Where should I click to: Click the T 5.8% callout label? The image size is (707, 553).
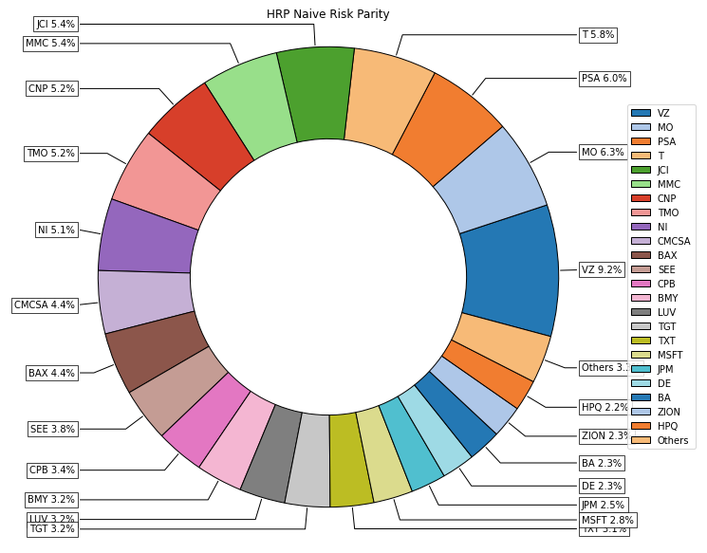click(x=598, y=35)
